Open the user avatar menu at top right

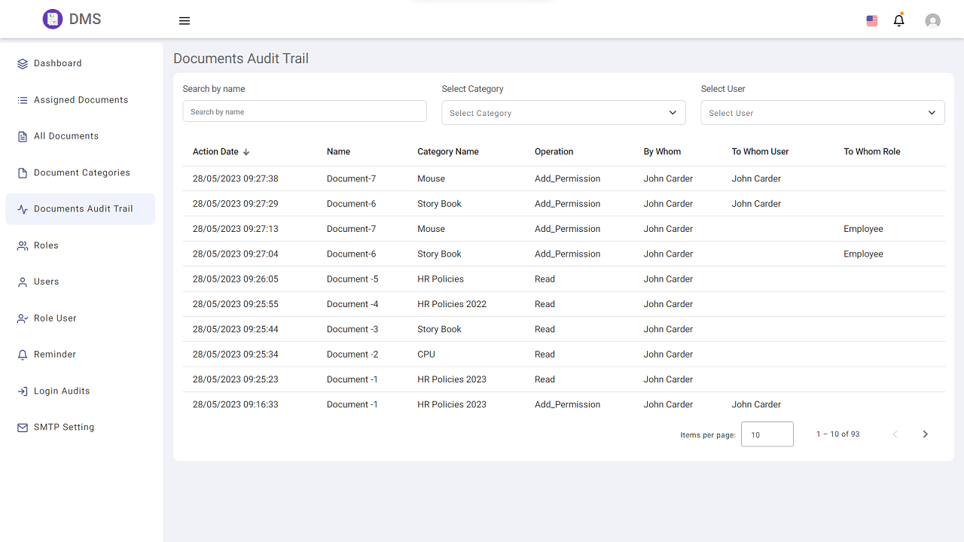(x=932, y=20)
